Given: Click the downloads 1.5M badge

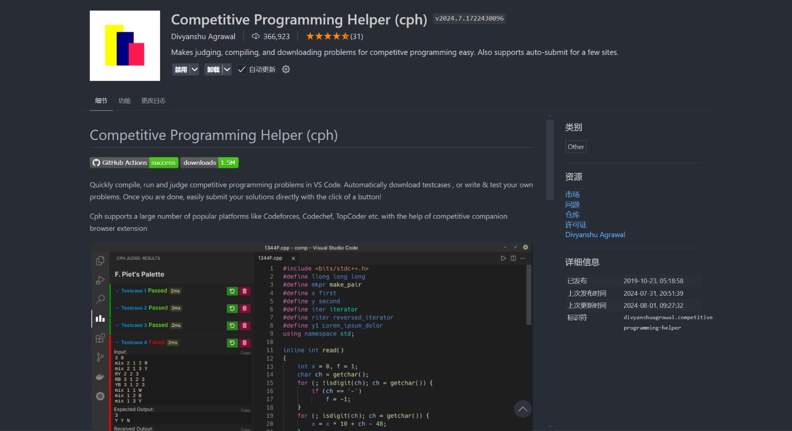Looking at the screenshot, I should coord(210,163).
